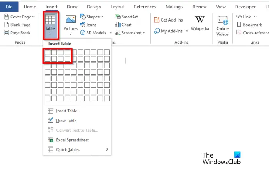Expand Quick Tables submenu arrow

[107, 149]
